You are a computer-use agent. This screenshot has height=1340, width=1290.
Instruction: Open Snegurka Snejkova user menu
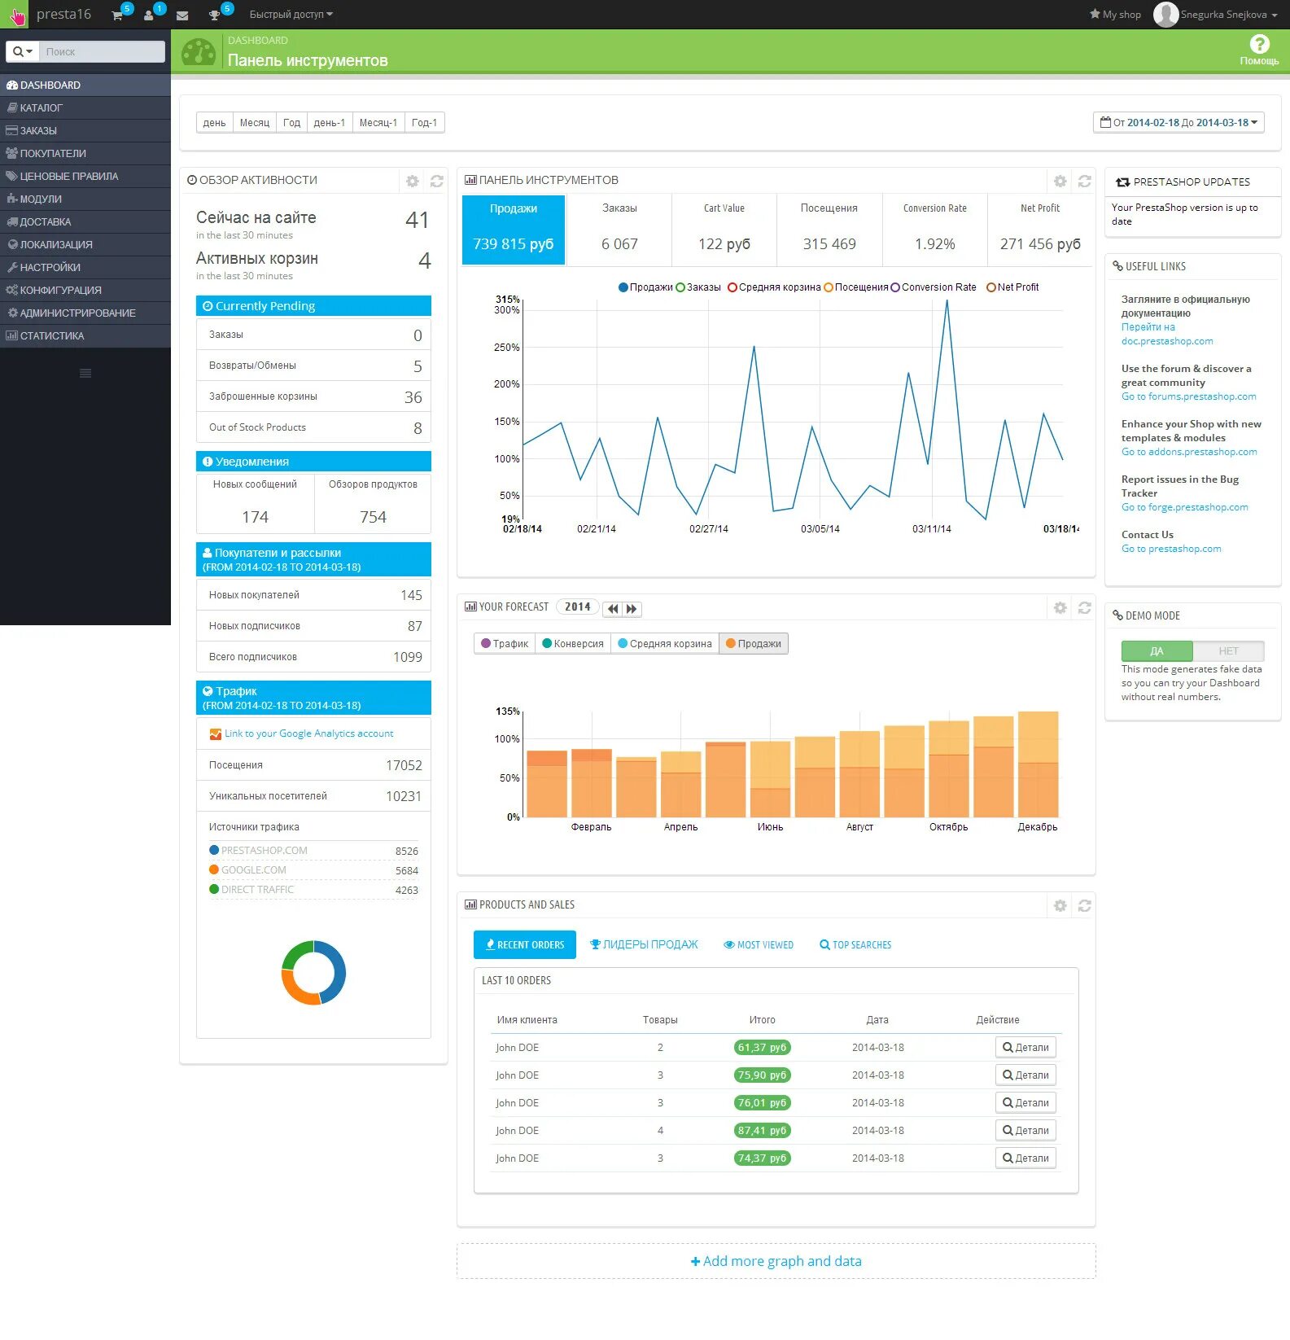click(x=1216, y=15)
